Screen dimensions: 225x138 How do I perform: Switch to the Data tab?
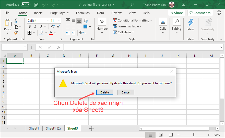100,13
